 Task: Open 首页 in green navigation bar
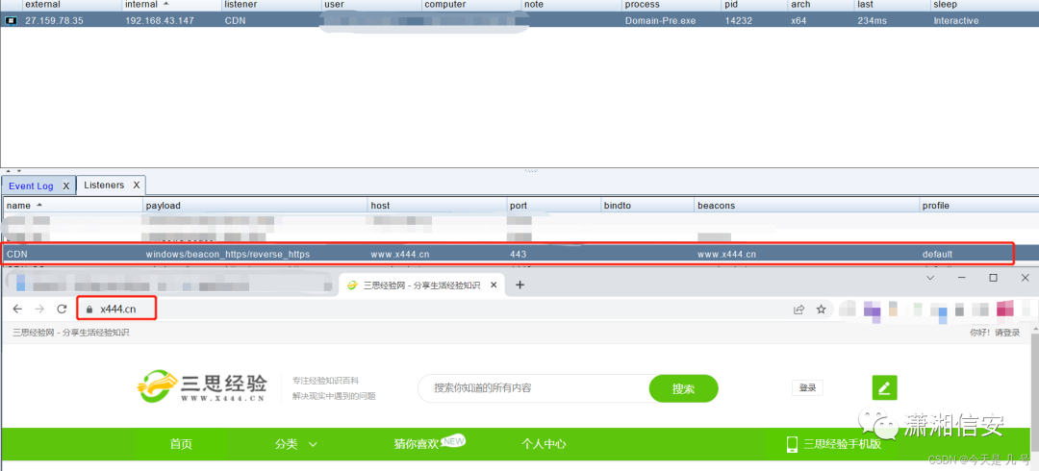click(181, 444)
